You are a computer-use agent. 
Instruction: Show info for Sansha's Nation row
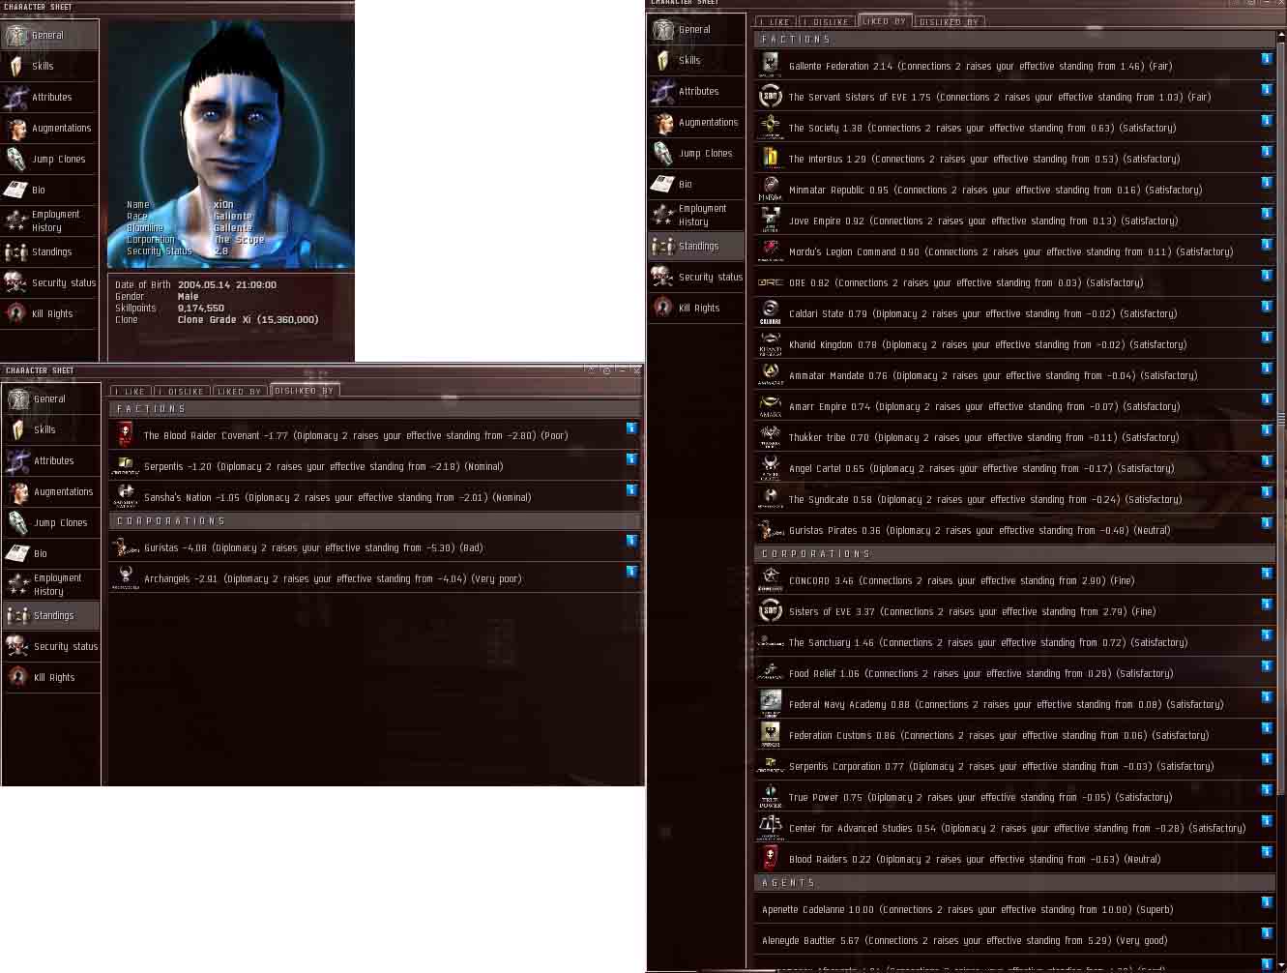[x=631, y=489]
